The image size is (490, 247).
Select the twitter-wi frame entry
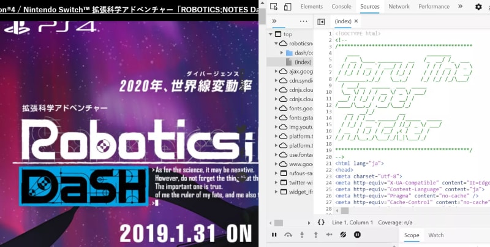(301, 183)
